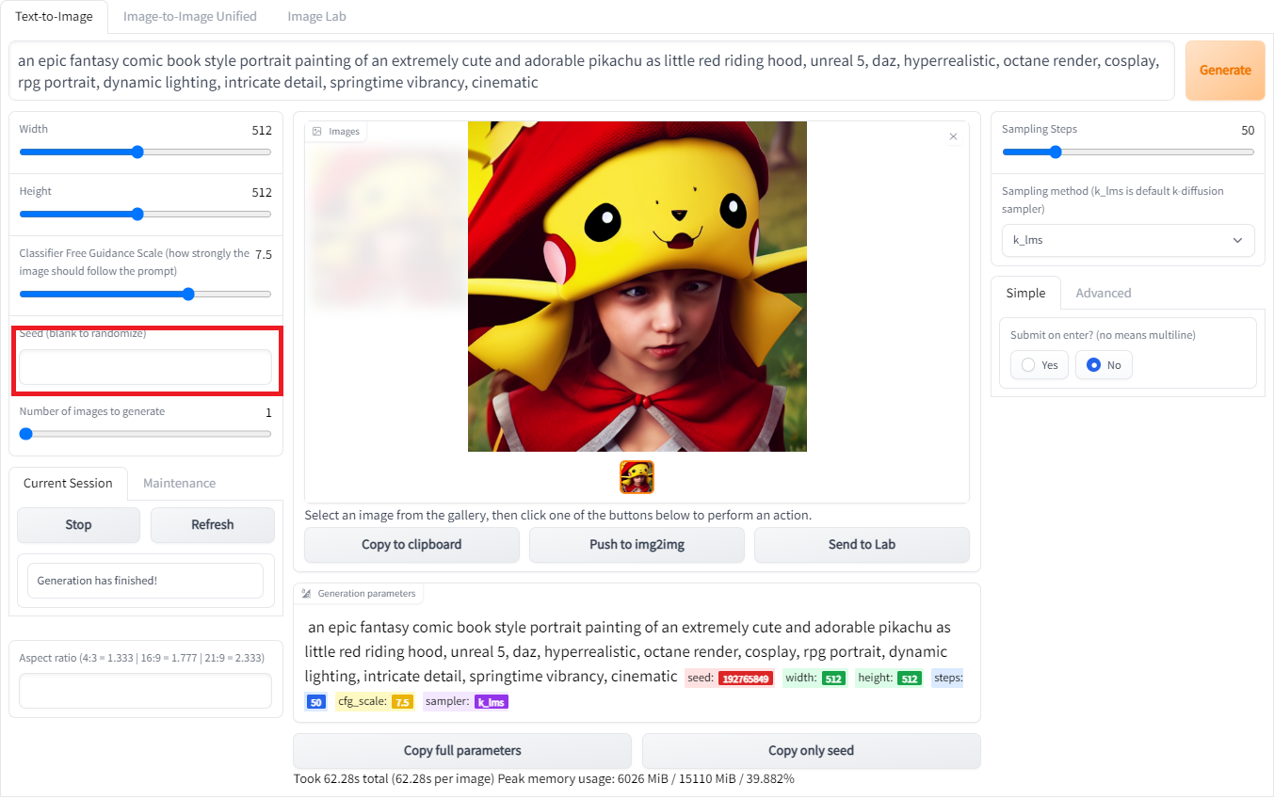Click the orange Generate button
1274x799 pixels.
(x=1225, y=71)
